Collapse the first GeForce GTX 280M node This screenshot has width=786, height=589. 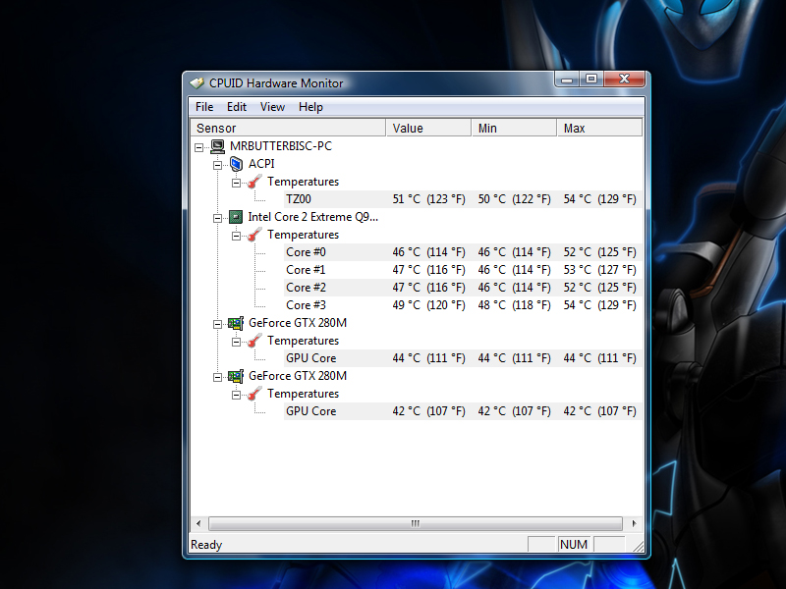pyautogui.click(x=217, y=324)
